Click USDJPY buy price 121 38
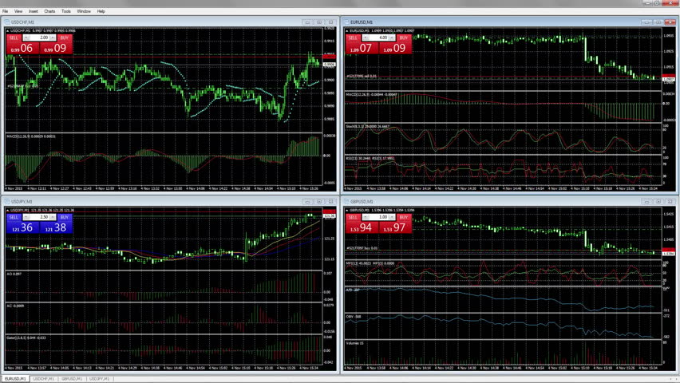Screen dimensions: 680x383 (x=56, y=227)
